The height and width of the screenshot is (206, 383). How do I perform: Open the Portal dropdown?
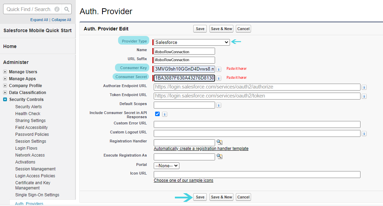pos(167,166)
